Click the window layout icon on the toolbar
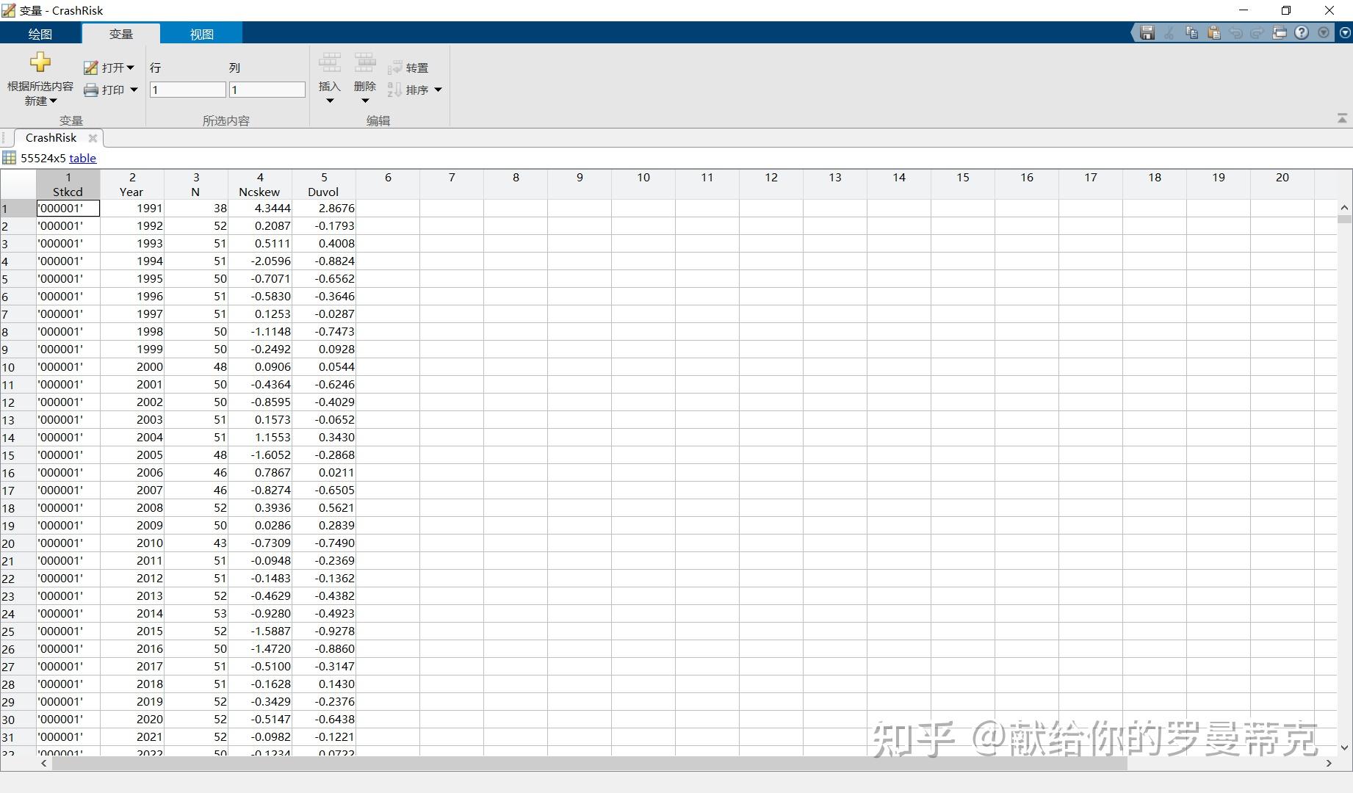Screen dimensions: 1353x793 click(1279, 33)
